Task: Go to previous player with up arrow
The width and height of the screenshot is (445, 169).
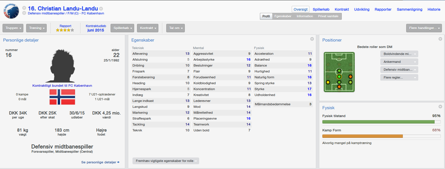Action: [x=24, y=8]
